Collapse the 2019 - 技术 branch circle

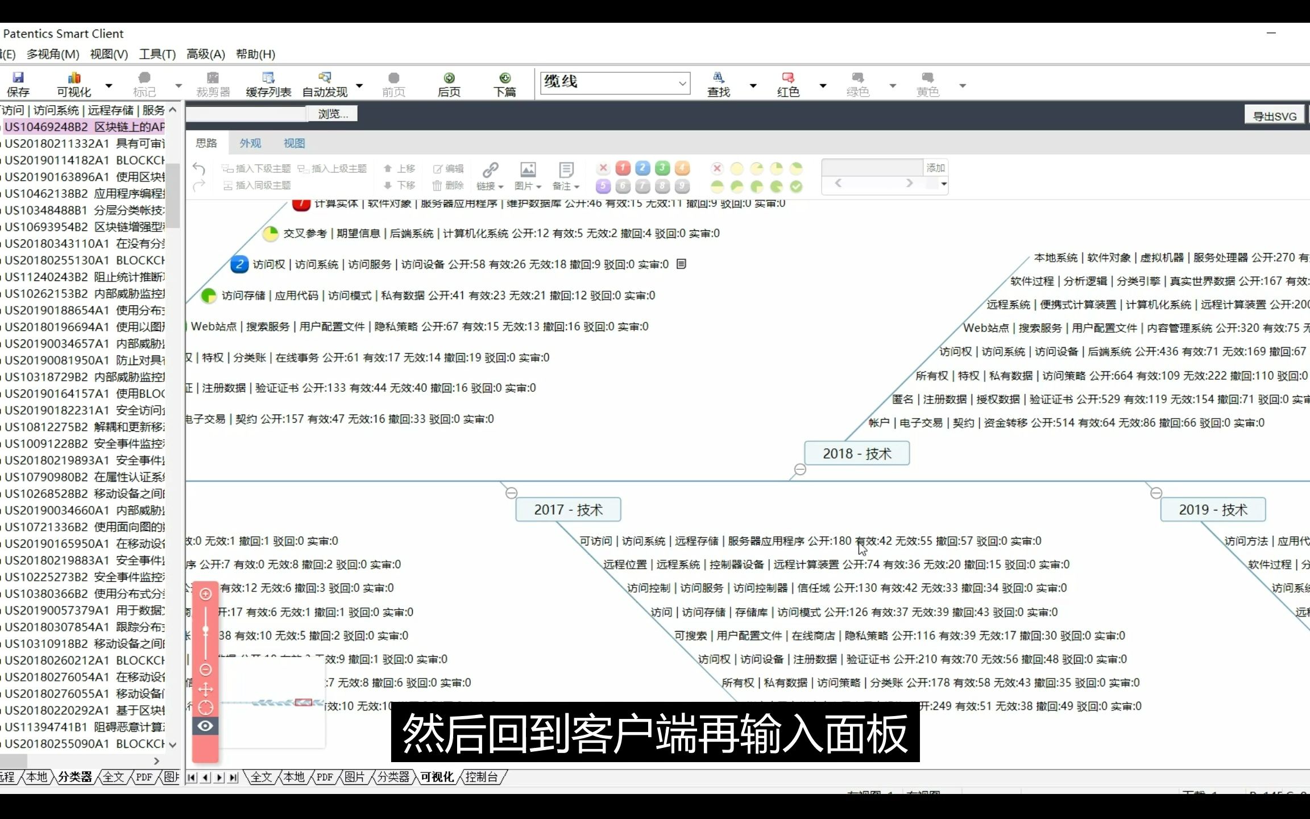[x=1156, y=493]
